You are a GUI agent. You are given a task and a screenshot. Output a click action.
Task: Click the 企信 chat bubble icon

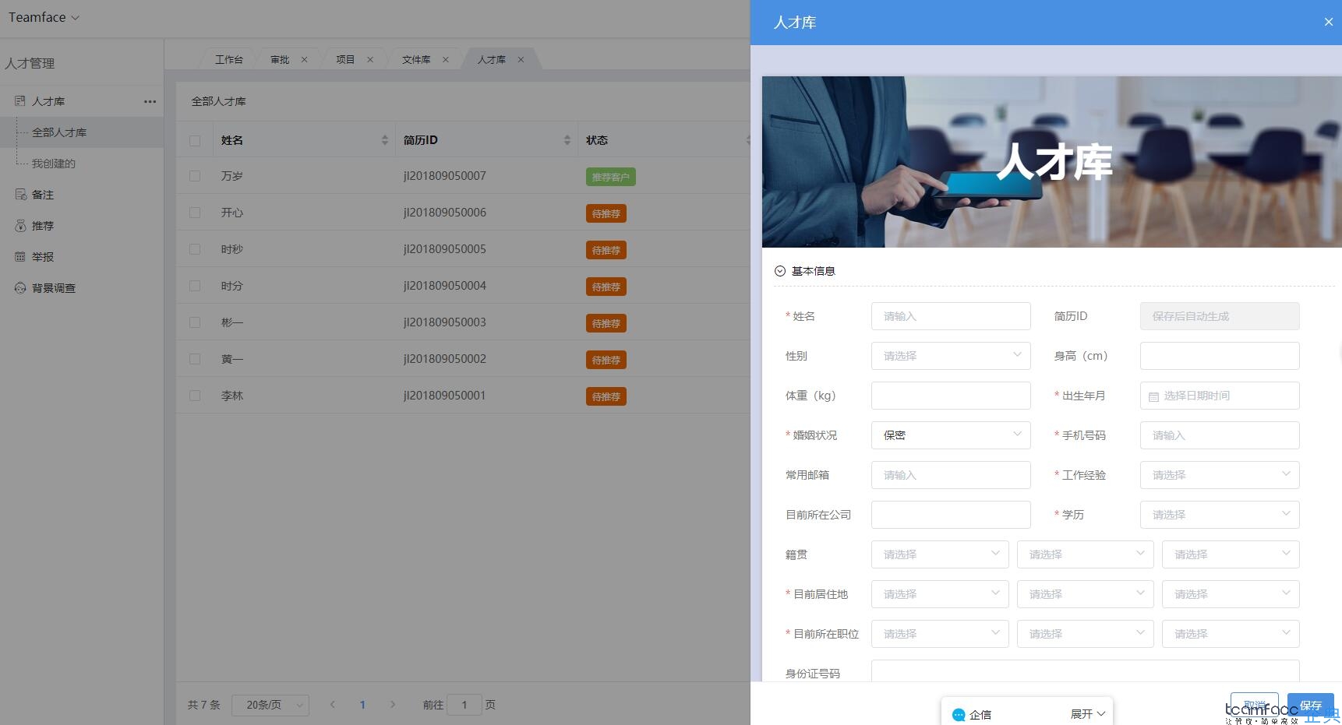959,714
